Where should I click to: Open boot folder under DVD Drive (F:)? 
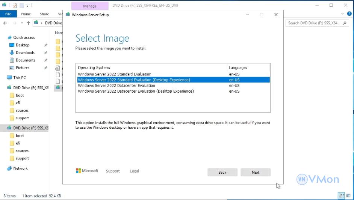[20, 135]
